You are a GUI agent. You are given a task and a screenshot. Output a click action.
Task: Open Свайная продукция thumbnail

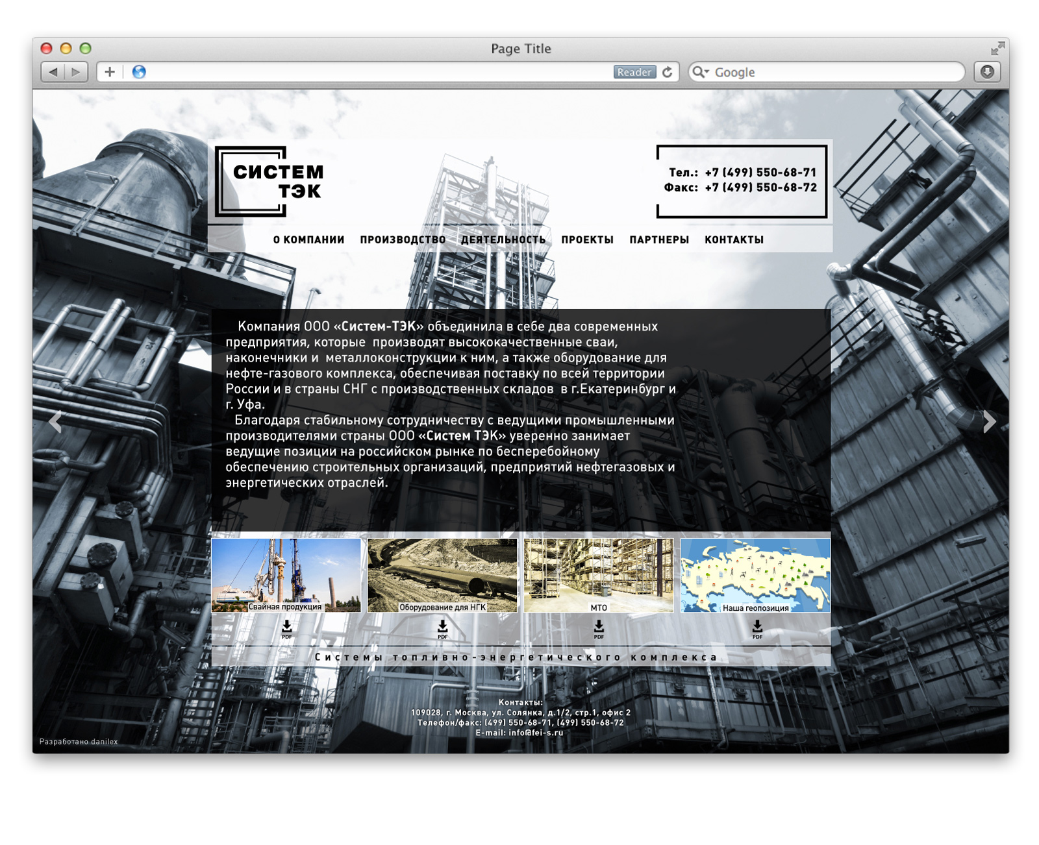[286, 575]
